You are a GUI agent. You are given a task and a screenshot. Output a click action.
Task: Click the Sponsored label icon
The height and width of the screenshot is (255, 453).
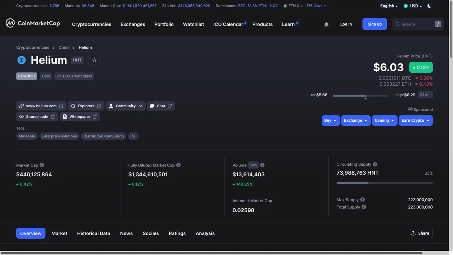click(x=410, y=109)
